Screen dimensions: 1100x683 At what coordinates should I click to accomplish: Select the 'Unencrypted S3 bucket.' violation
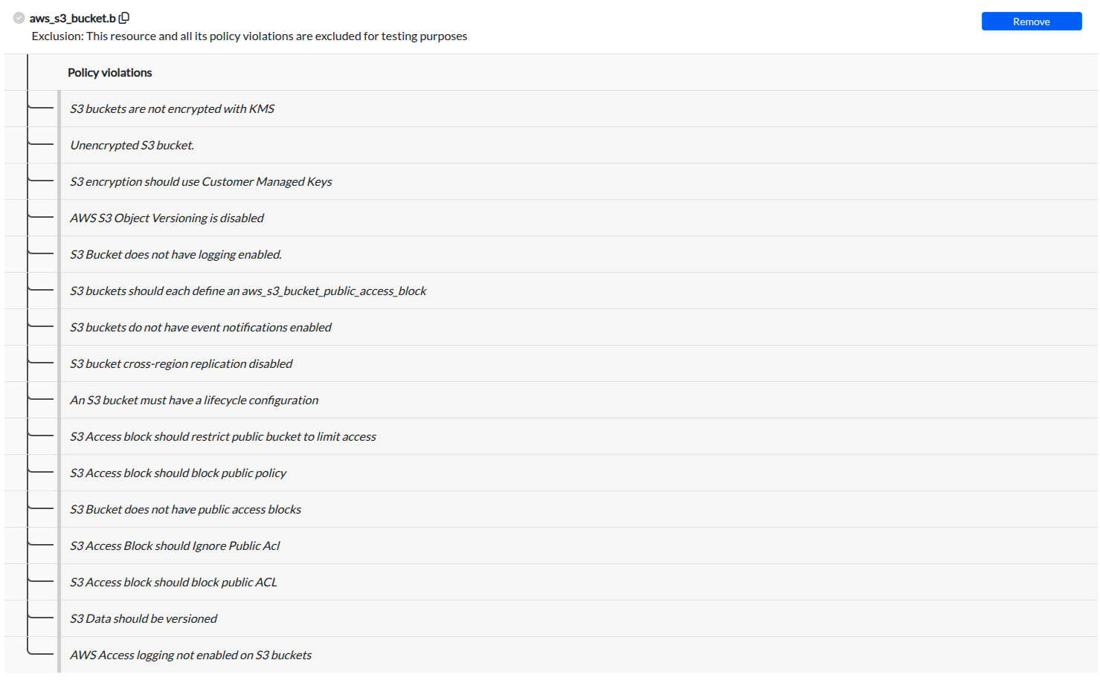[x=132, y=146]
